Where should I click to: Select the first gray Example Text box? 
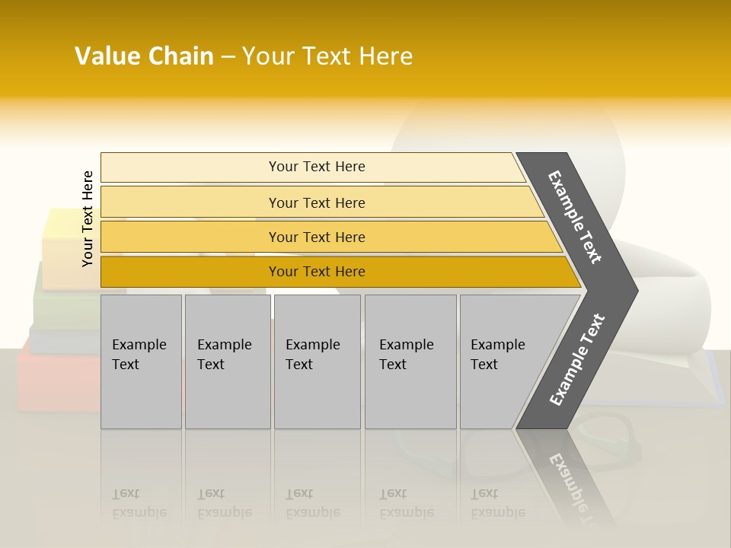[x=141, y=362]
